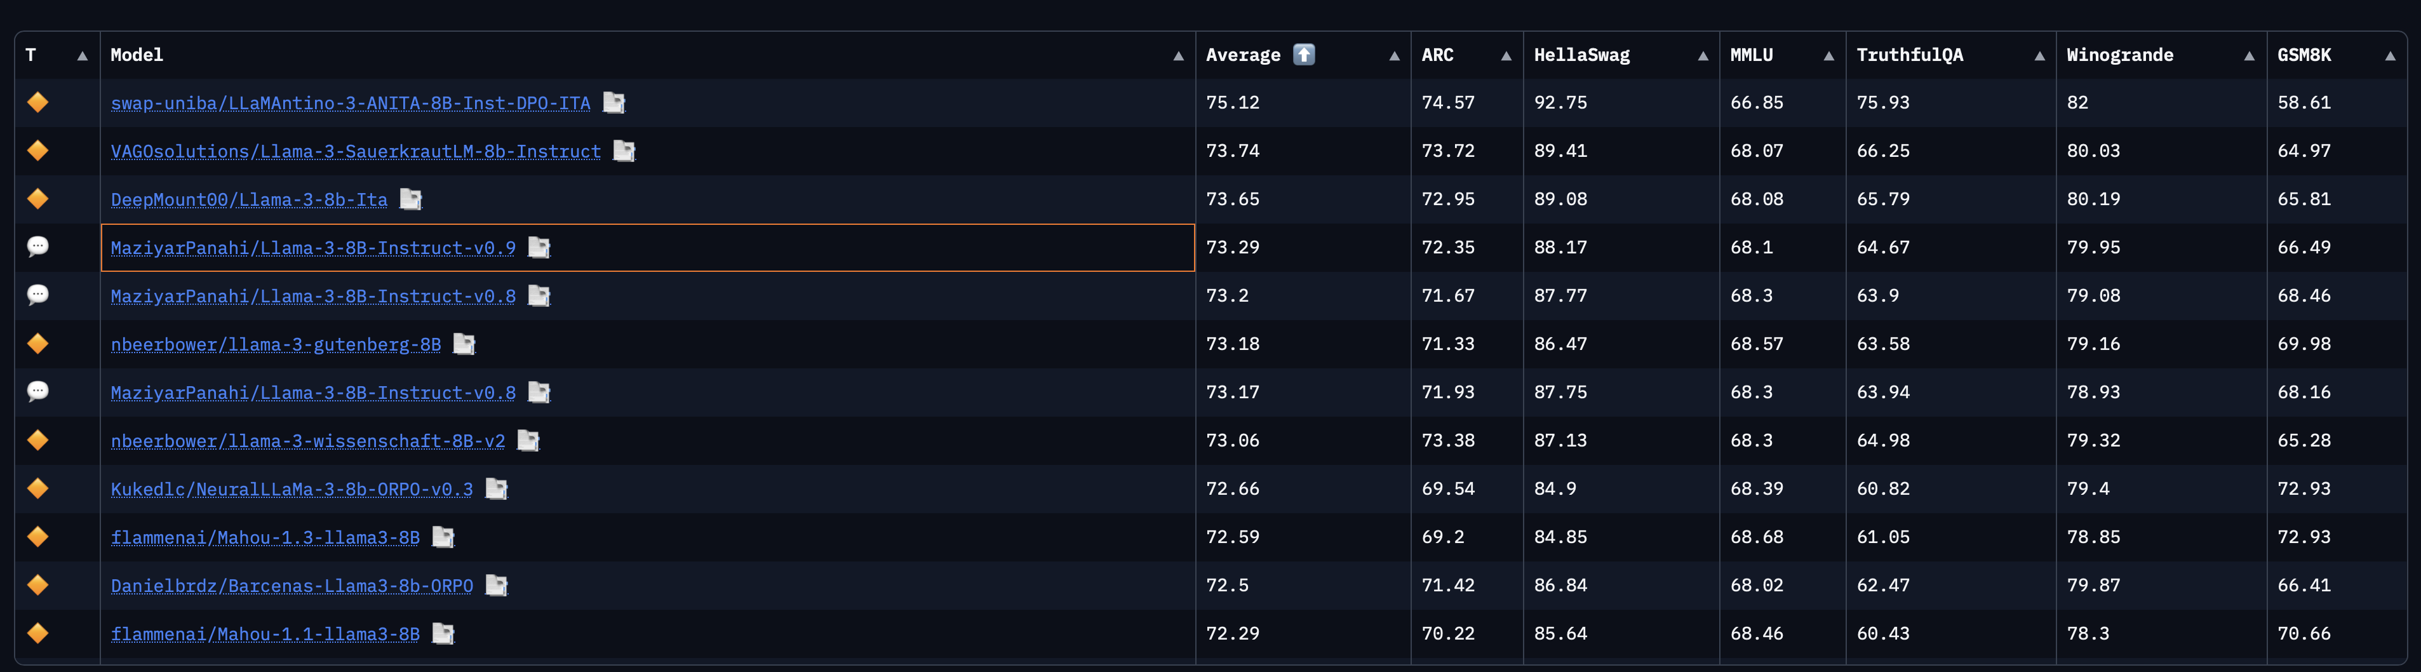Image resolution: width=2421 pixels, height=672 pixels.
Task: Click the sort arrow in the TruthfulQA header
Action: [x=2039, y=57]
